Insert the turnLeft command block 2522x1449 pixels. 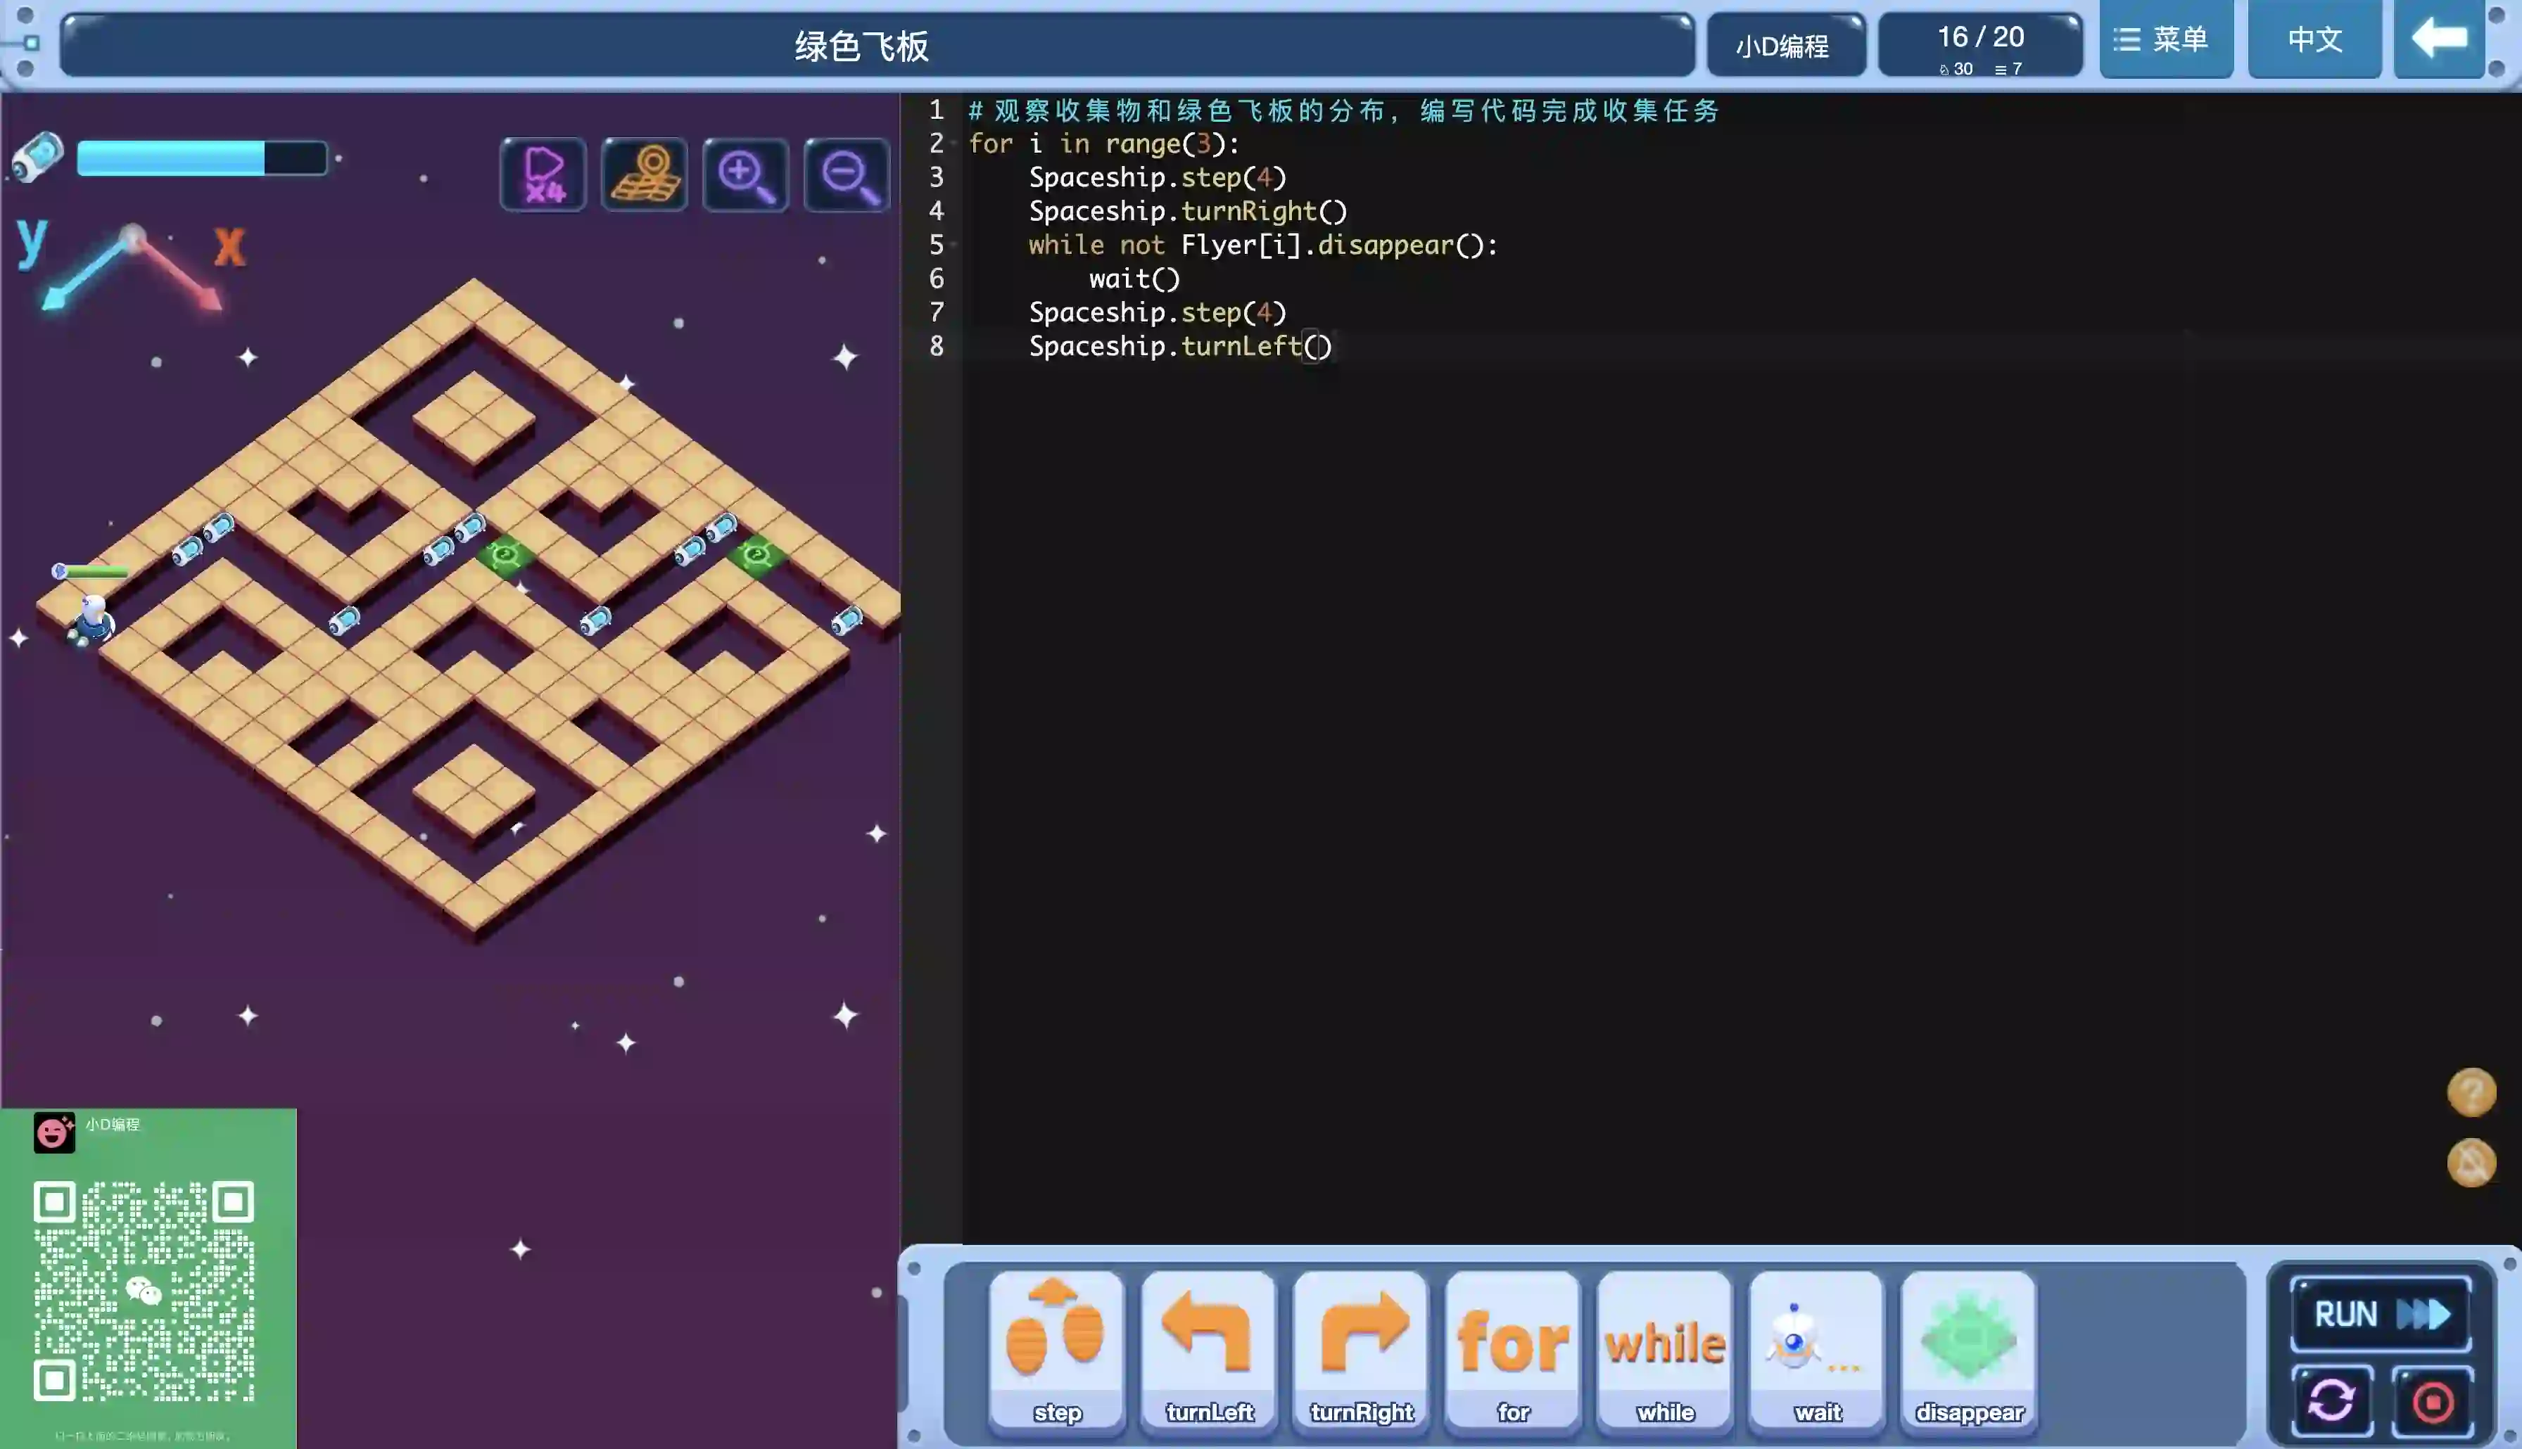tap(1208, 1348)
